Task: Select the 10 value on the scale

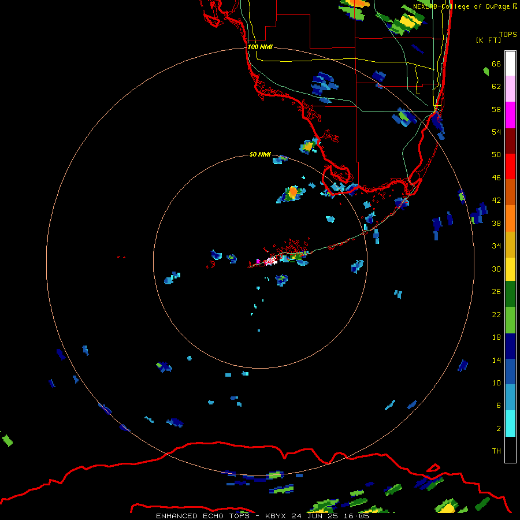Action: (496, 383)
